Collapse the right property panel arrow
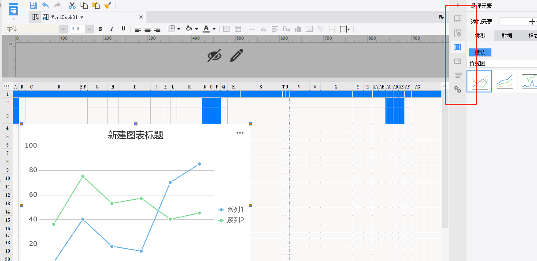The width and height of the screenshot is (537, 261). [x=459, y=5]
